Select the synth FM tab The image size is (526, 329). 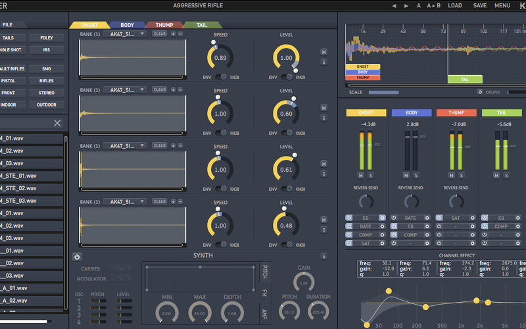265,293
